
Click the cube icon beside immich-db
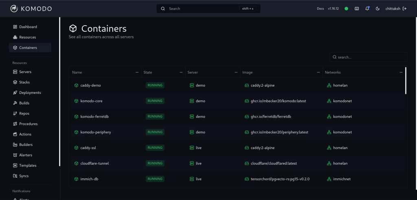pos(76,179)
